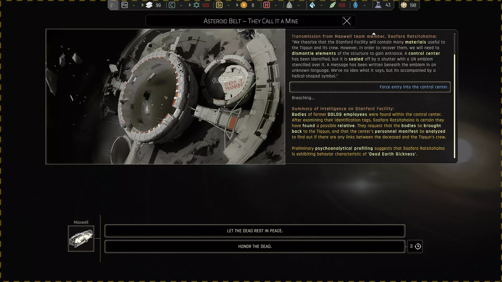Click the orange electronics chip icon
The image size is (502, 282).
click(x=244, y=5)
